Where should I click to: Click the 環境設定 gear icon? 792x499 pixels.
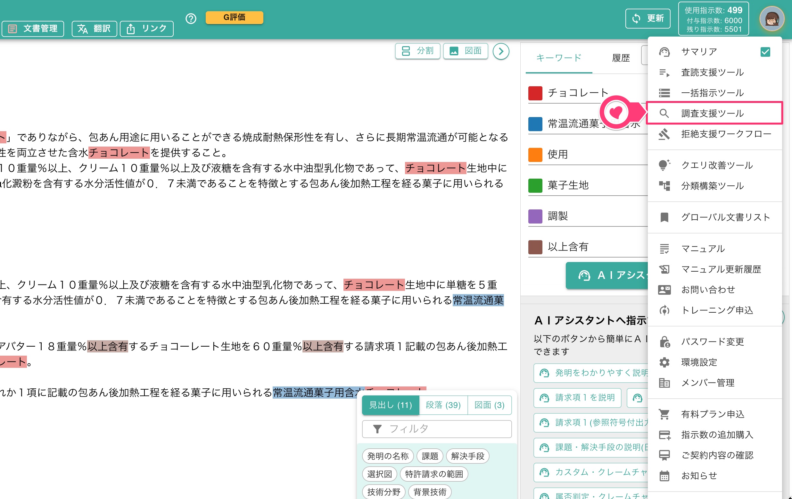pos(664,362)
